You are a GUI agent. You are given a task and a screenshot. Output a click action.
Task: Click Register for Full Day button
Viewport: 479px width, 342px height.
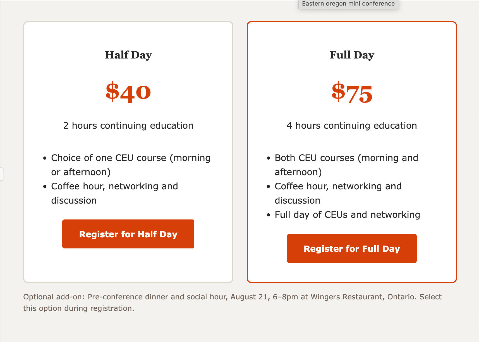point(352,248)
